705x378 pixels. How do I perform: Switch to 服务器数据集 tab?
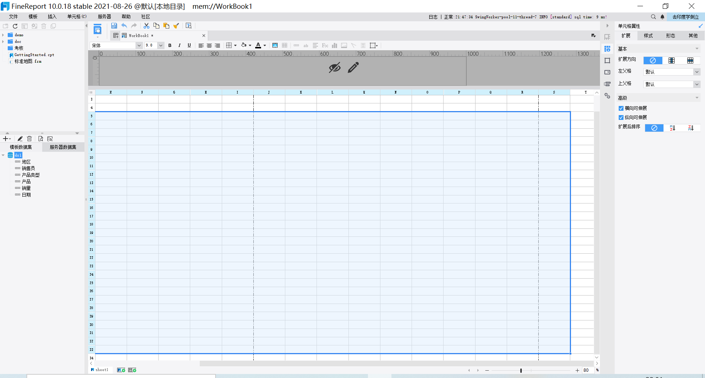pyautogui.click(x=63, y=147)
